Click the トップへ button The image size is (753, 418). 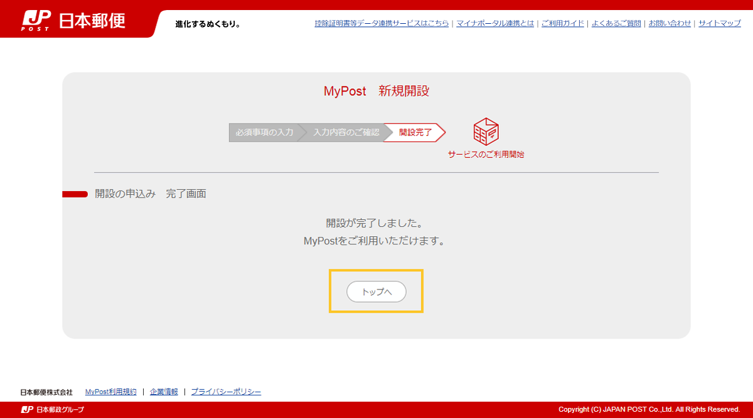point(376,291)
